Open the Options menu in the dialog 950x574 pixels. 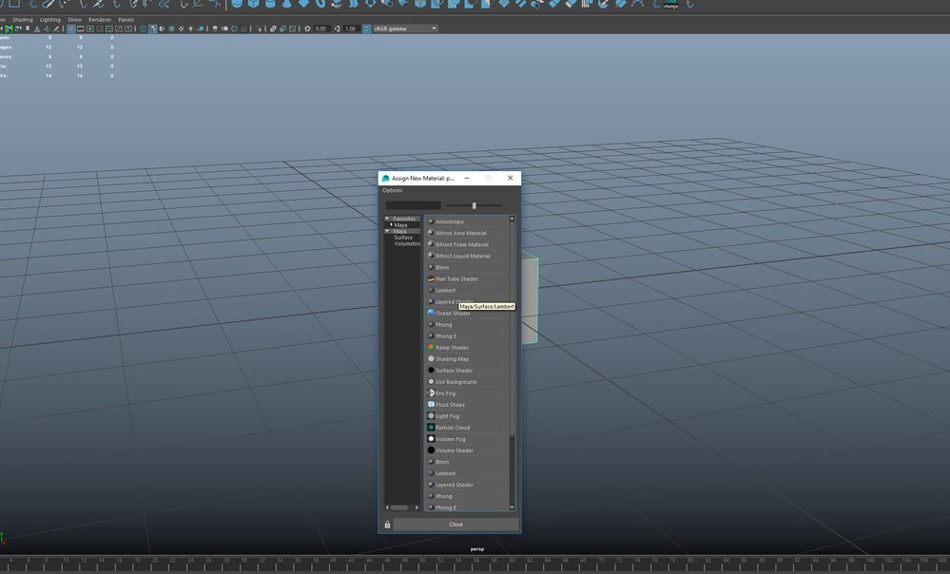[392, 190]
